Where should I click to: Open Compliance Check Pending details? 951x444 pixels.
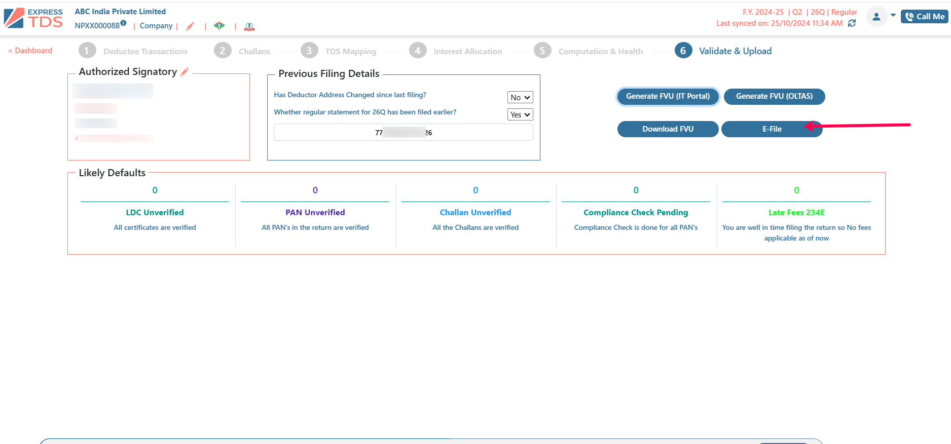(x=636, y=213)
